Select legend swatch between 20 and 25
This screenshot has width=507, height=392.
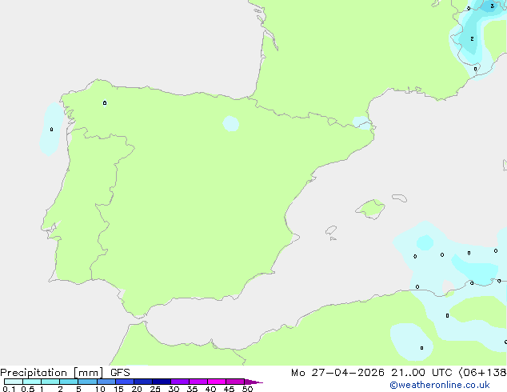(142, 382)
